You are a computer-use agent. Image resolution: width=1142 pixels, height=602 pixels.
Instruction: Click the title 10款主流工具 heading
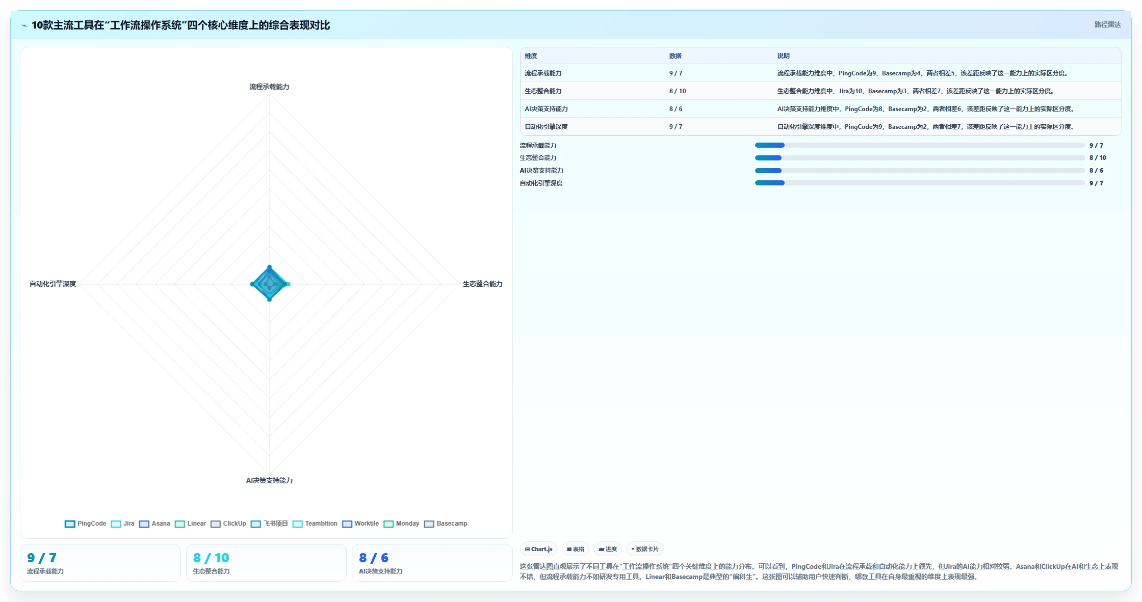pos(180,25)
